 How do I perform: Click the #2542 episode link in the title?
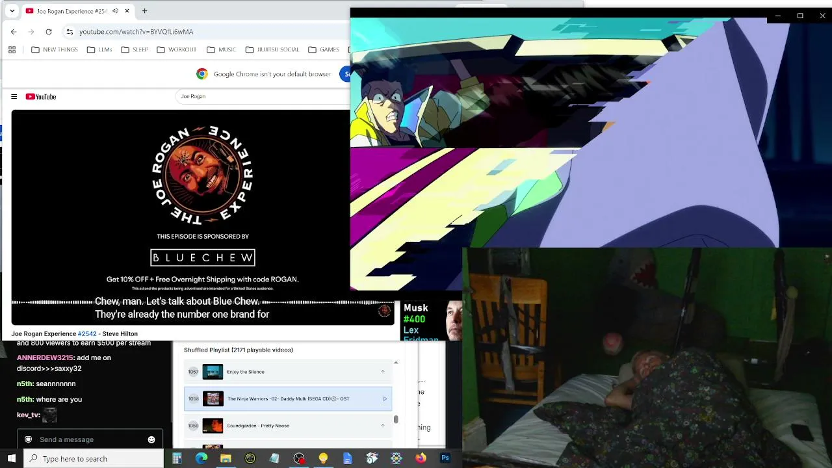pos(87,334)
